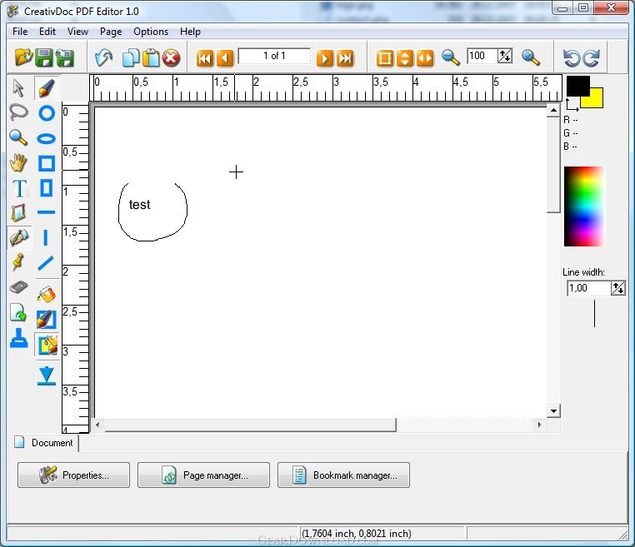Click the red delete icon in toolbar
Image resolution: width=635 pixels, height=547 pixels.
pos(172,58)
